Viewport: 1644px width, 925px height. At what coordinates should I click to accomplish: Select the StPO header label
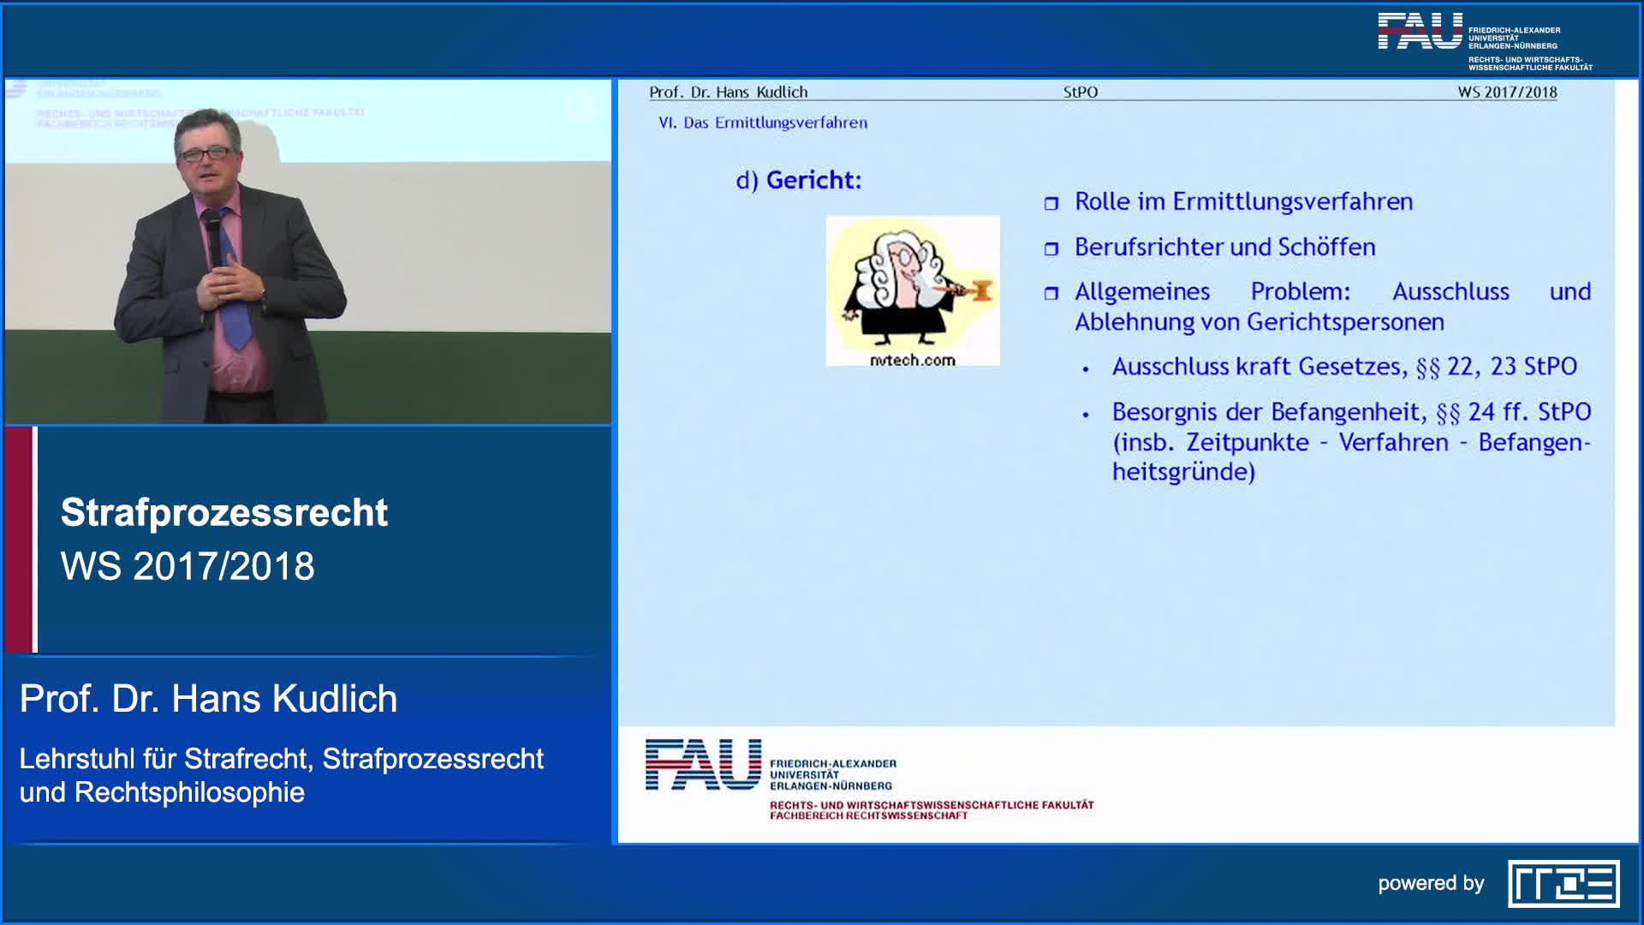pos(1081,90)
